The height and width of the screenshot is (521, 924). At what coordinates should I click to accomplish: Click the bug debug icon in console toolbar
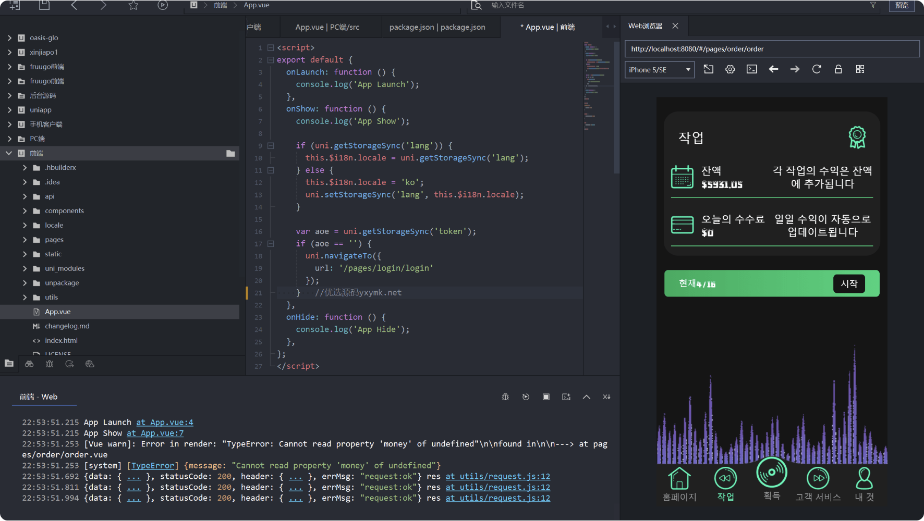(505, 397)
